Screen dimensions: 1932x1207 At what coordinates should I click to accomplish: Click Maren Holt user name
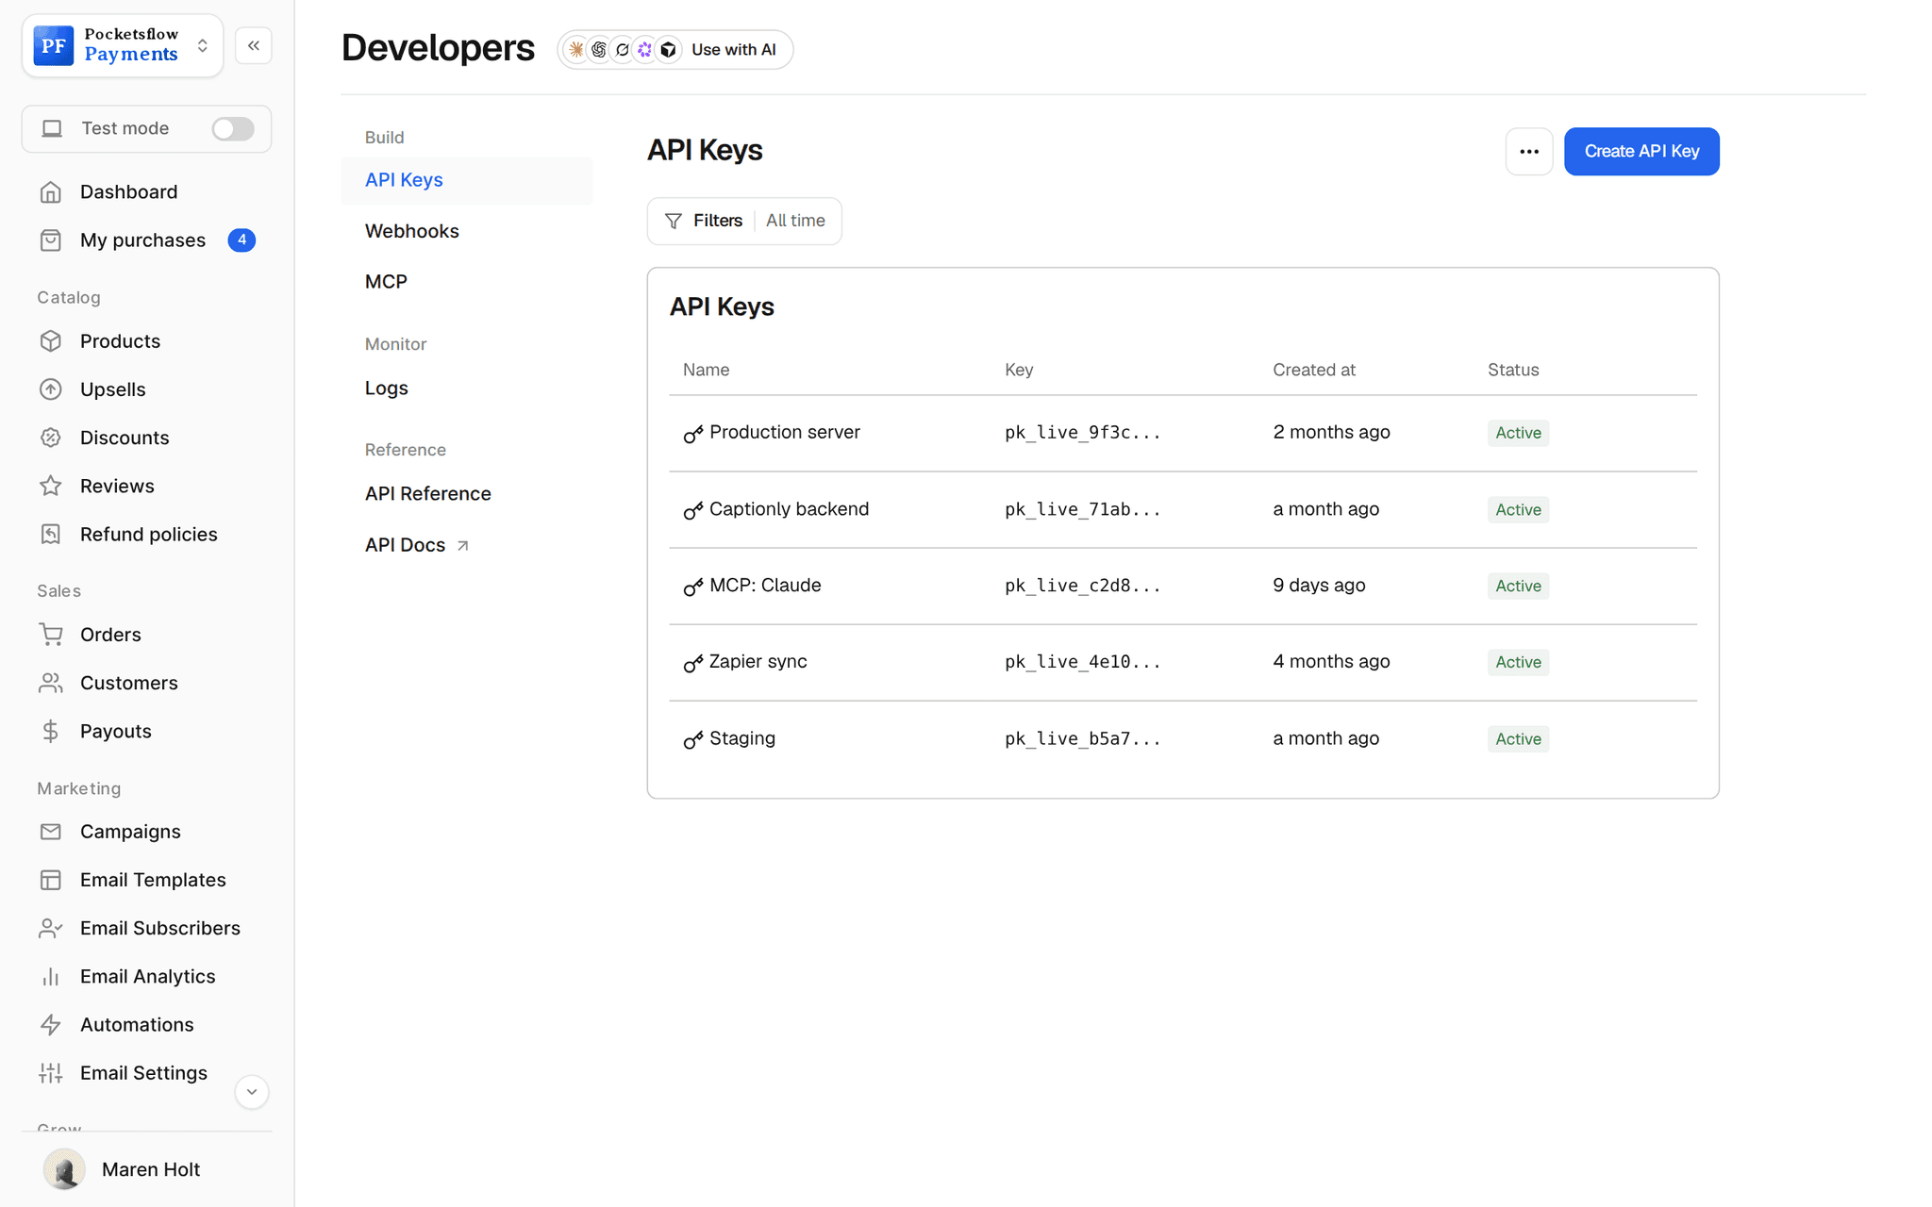pyautogui.click(x=151, y=1169)
